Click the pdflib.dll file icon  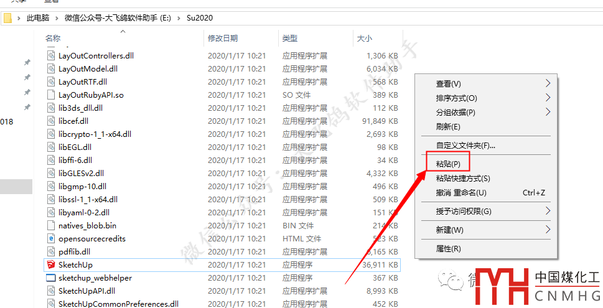click(x=51, y=252)
